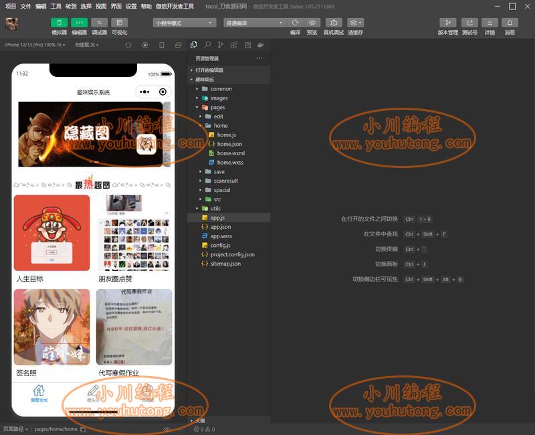
Task: Expand the images folder
Action: click(x=229, y=98)
